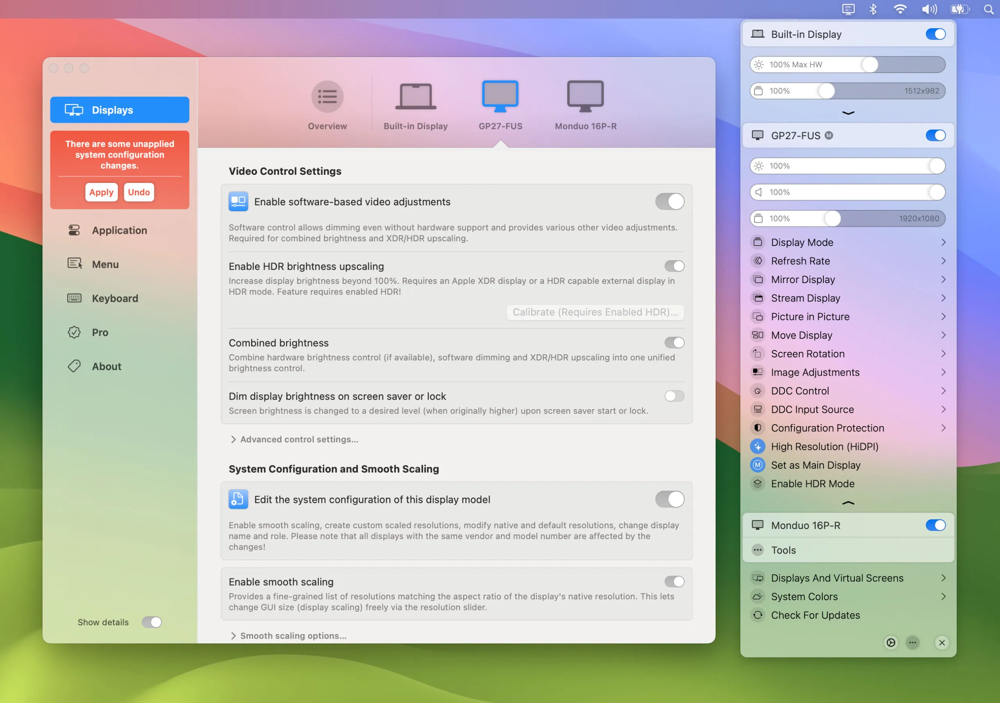This screenshot has height=703, width=1000.
Task: Apply the pending system configuration changes
Action: click(101, 192)
